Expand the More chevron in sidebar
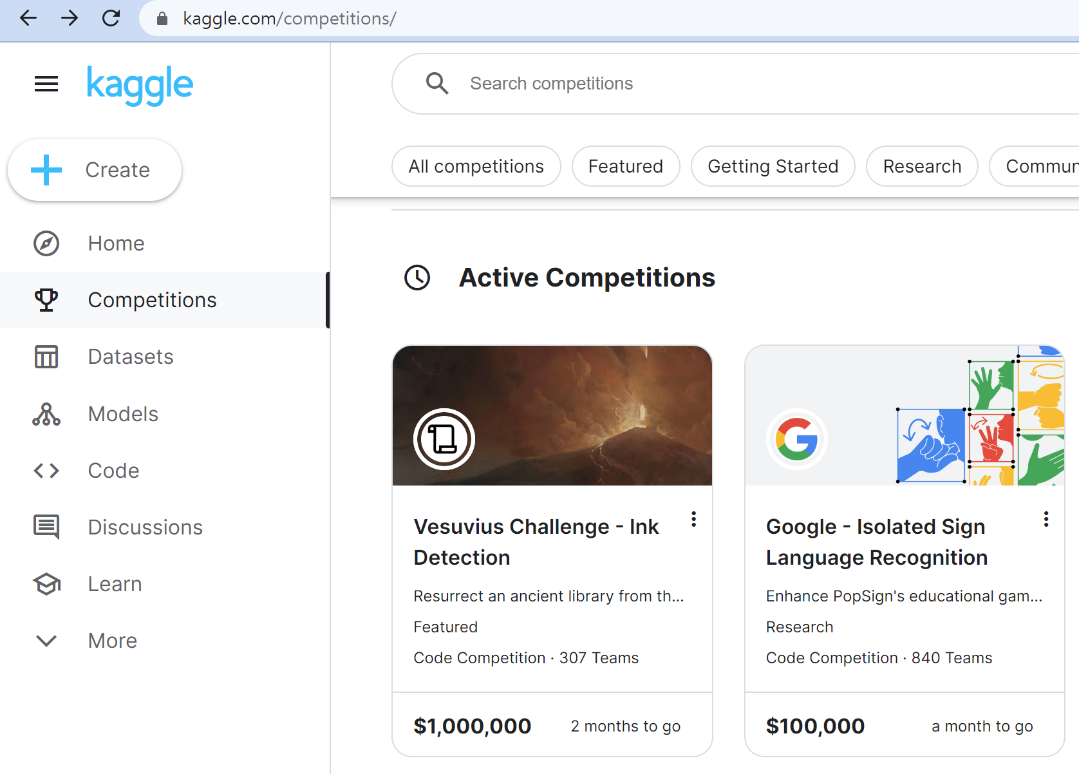 46,641
